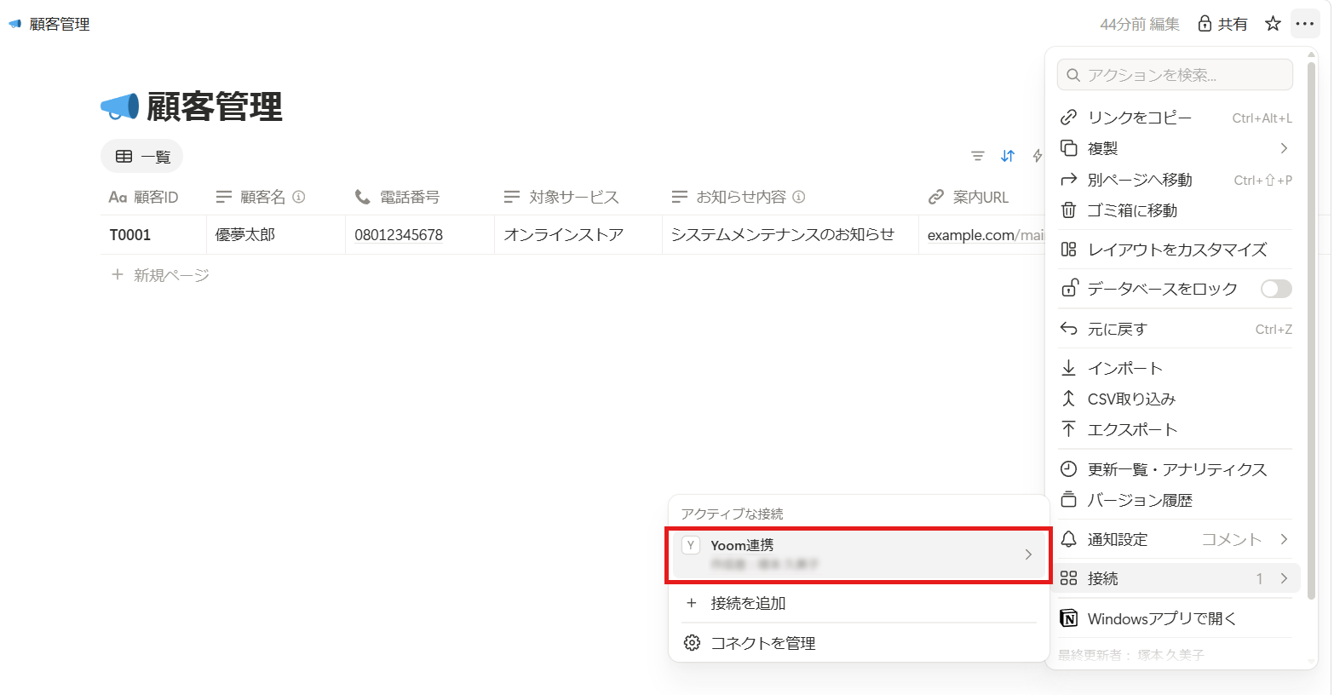Open the example.com URL link
1334x695 pixels.
(x=985, y=235)
